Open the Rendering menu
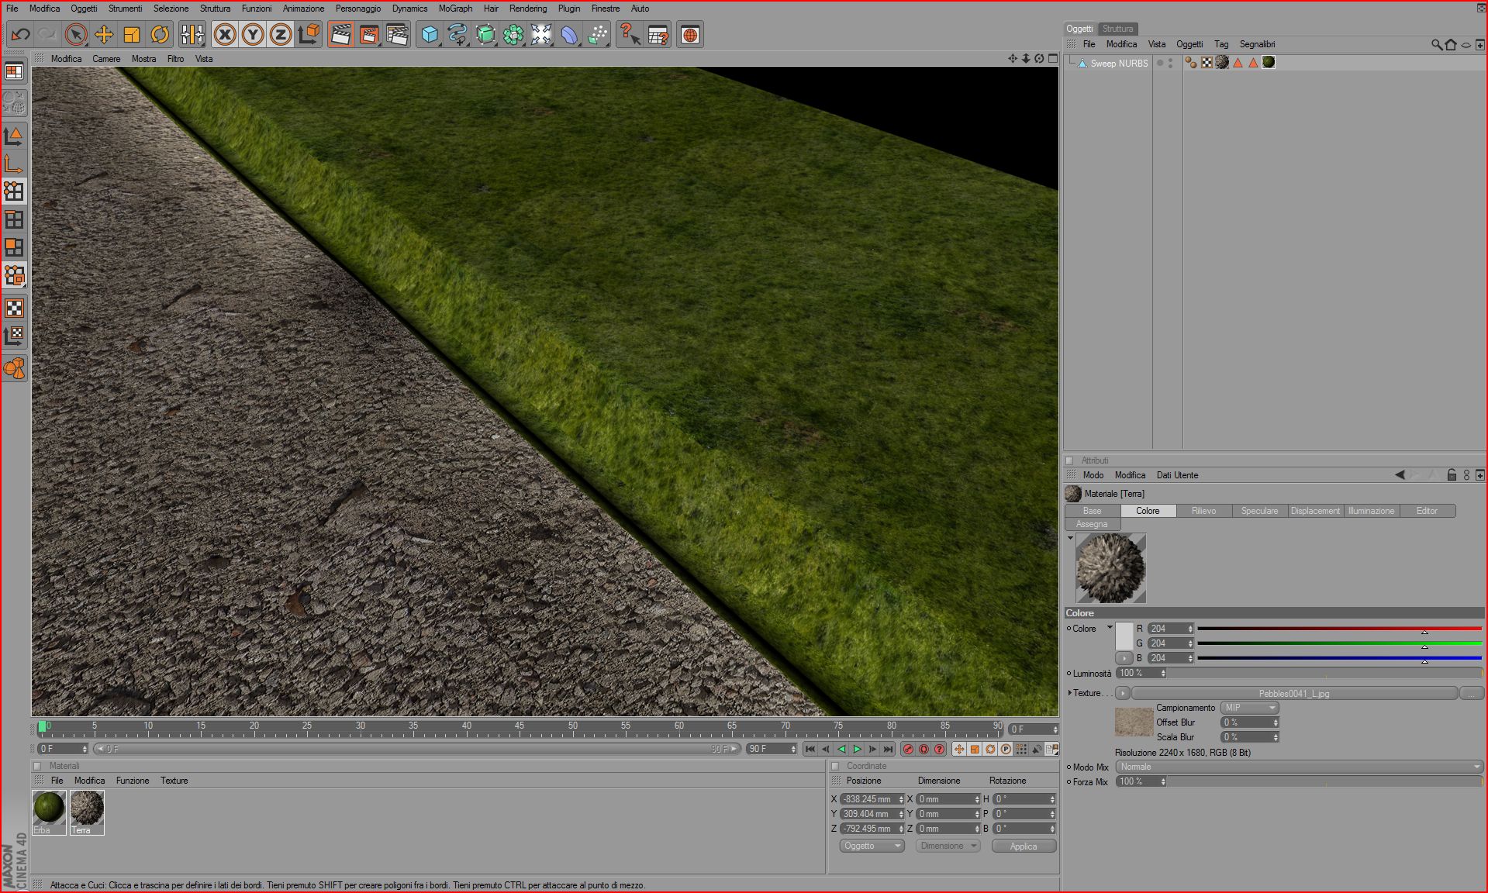Image resolution: width=1488 pixels, height=893 pixels. (x=527, y=9)
